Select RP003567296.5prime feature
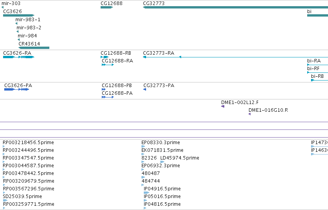Image resolution: width=328 pixels, height=210 pixels. (29, 189)
